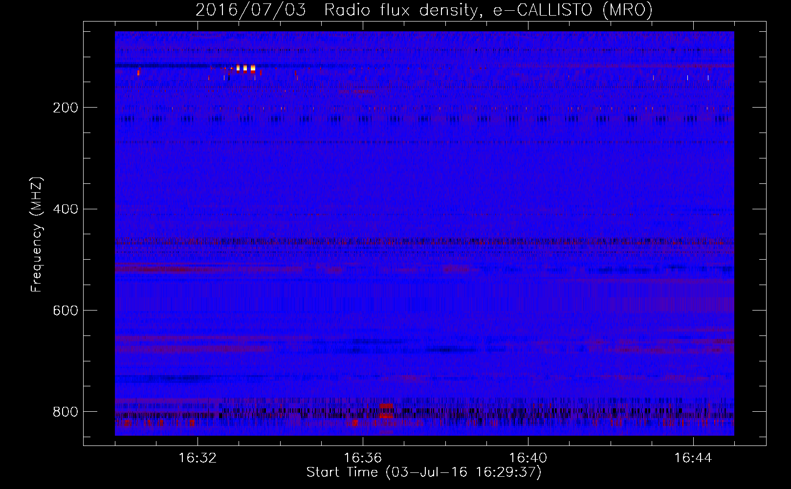Click the 16:40 time tick label

click(528, 458)
